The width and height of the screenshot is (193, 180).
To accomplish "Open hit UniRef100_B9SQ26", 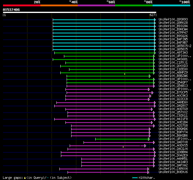I will point(173,36).
